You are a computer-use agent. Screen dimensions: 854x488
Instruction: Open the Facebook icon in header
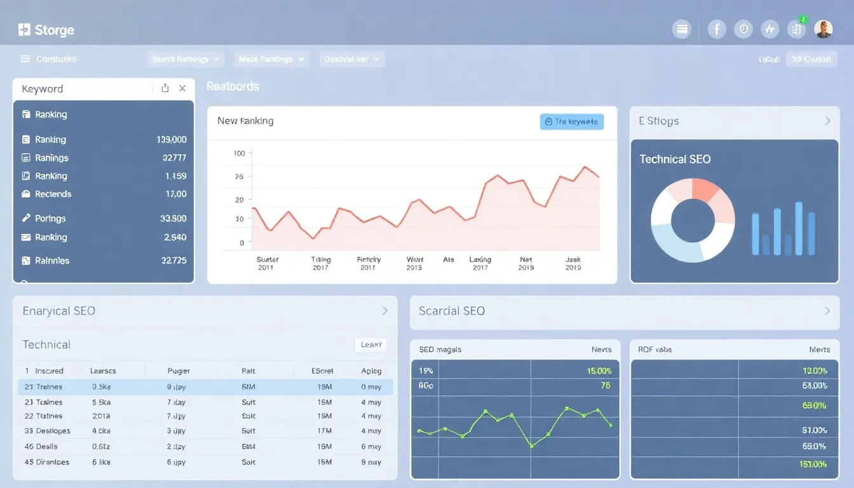coord(717,29)
